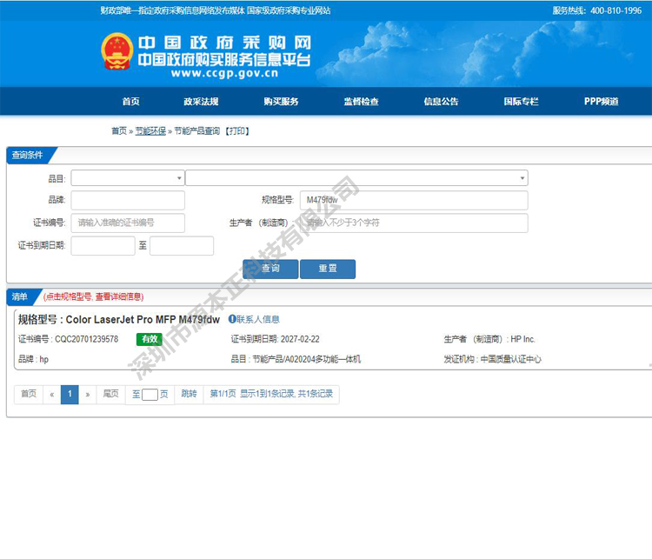Click the 查询条件 panel header tab
The image size is (652, 559).
pos(28,155)
